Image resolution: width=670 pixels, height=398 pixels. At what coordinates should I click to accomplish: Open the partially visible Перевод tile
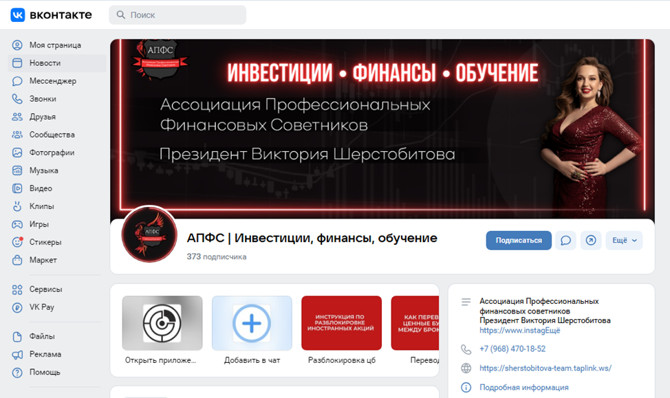click(415, 330)
